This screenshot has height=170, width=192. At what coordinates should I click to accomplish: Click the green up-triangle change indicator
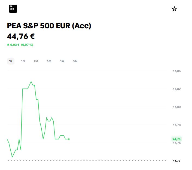(x=8, y=45)
